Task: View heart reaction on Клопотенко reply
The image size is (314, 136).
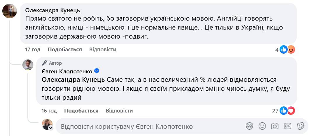Action: tap(291, 111)
